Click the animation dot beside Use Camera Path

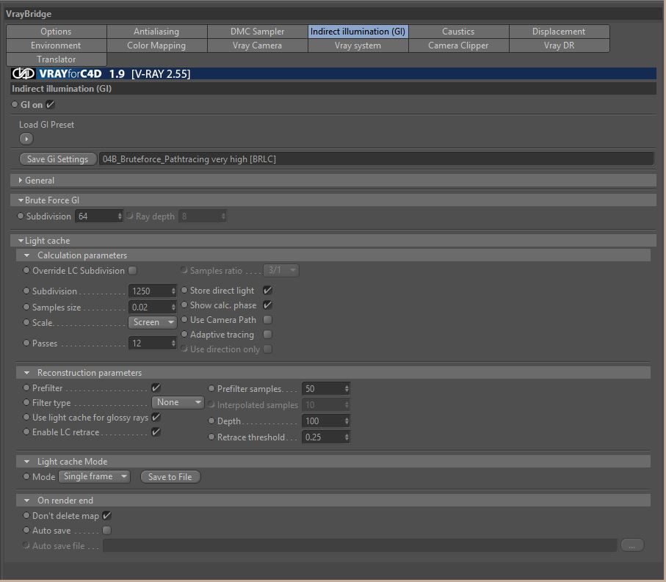184,320
